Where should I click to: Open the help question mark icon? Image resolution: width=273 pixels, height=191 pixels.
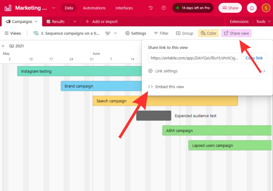coord(164,8)
